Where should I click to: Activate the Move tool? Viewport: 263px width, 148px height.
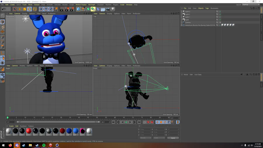[x=20, y=9]
